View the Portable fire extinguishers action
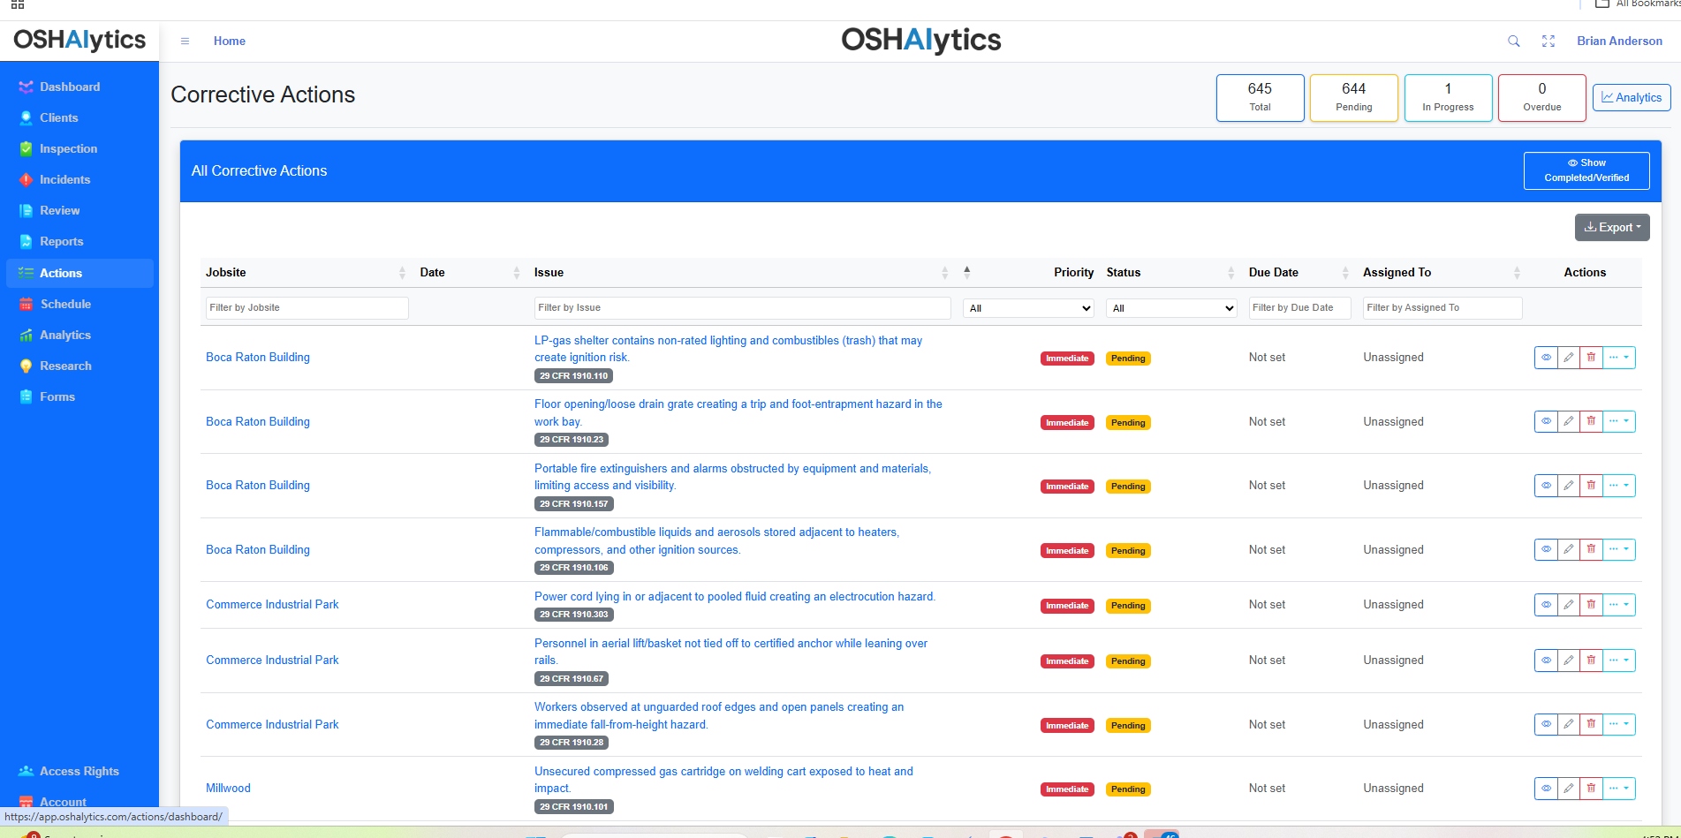The width and height of the screenshot is (1681, 838). 1546,486
